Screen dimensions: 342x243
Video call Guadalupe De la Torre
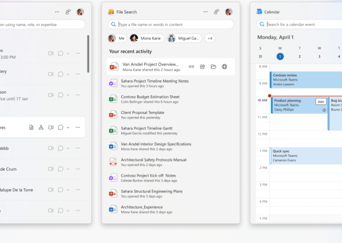(x=51, y=190)
